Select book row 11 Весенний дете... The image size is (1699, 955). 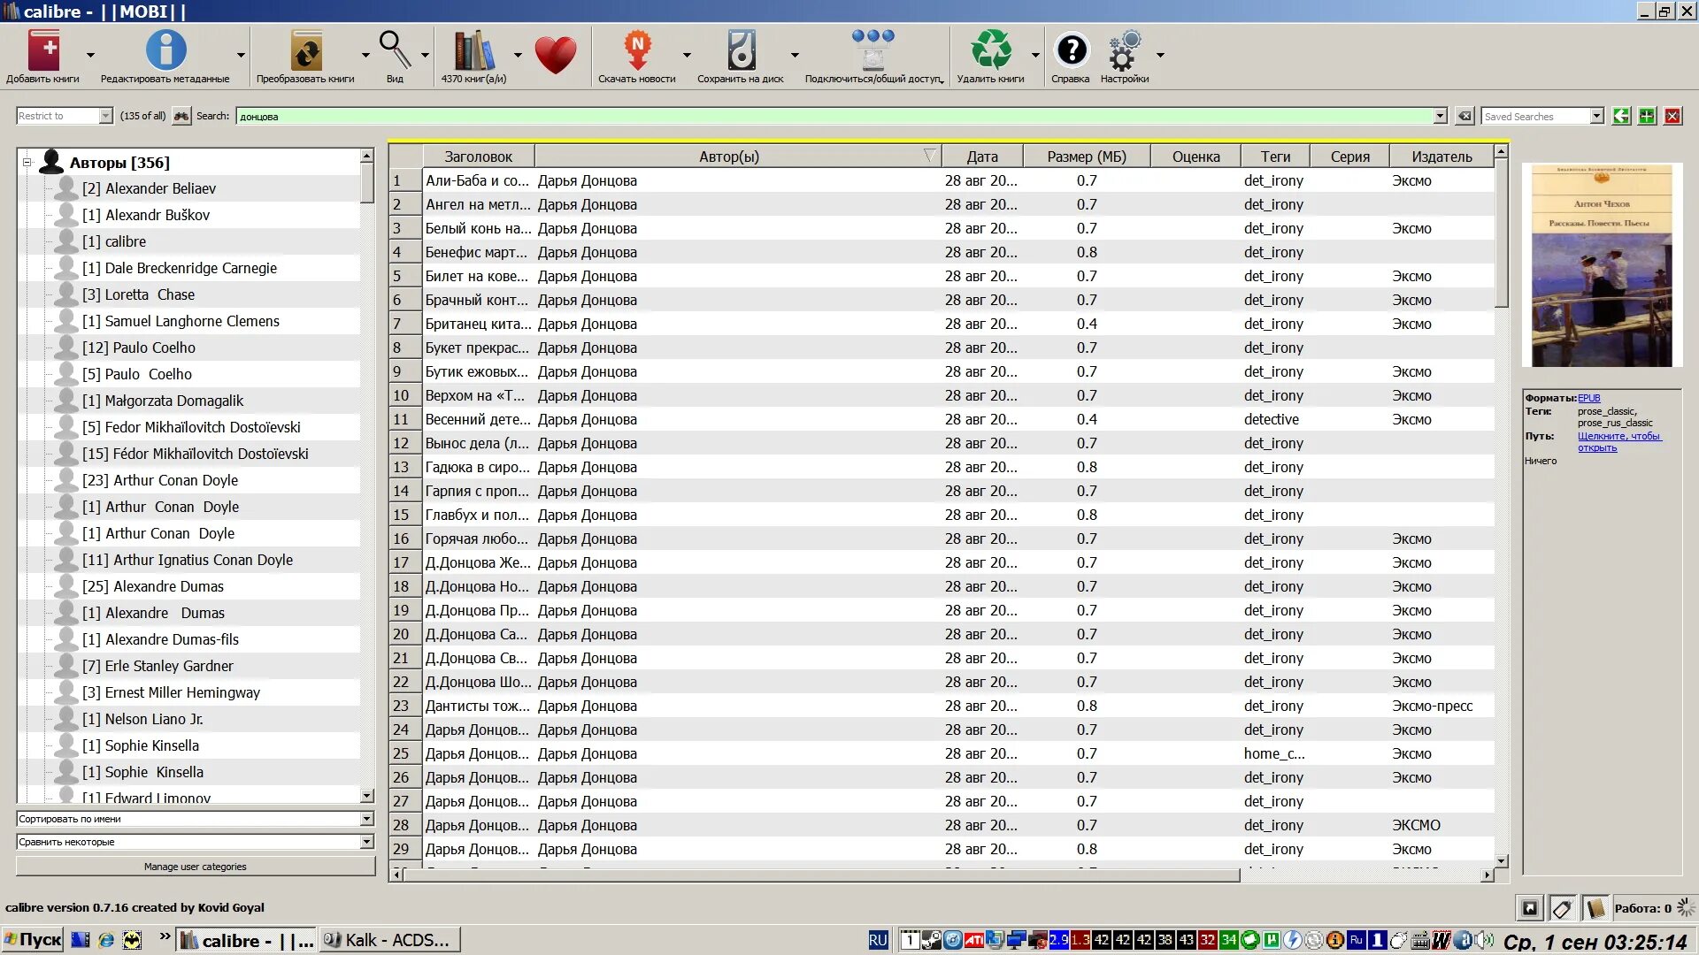coord(942,419)
